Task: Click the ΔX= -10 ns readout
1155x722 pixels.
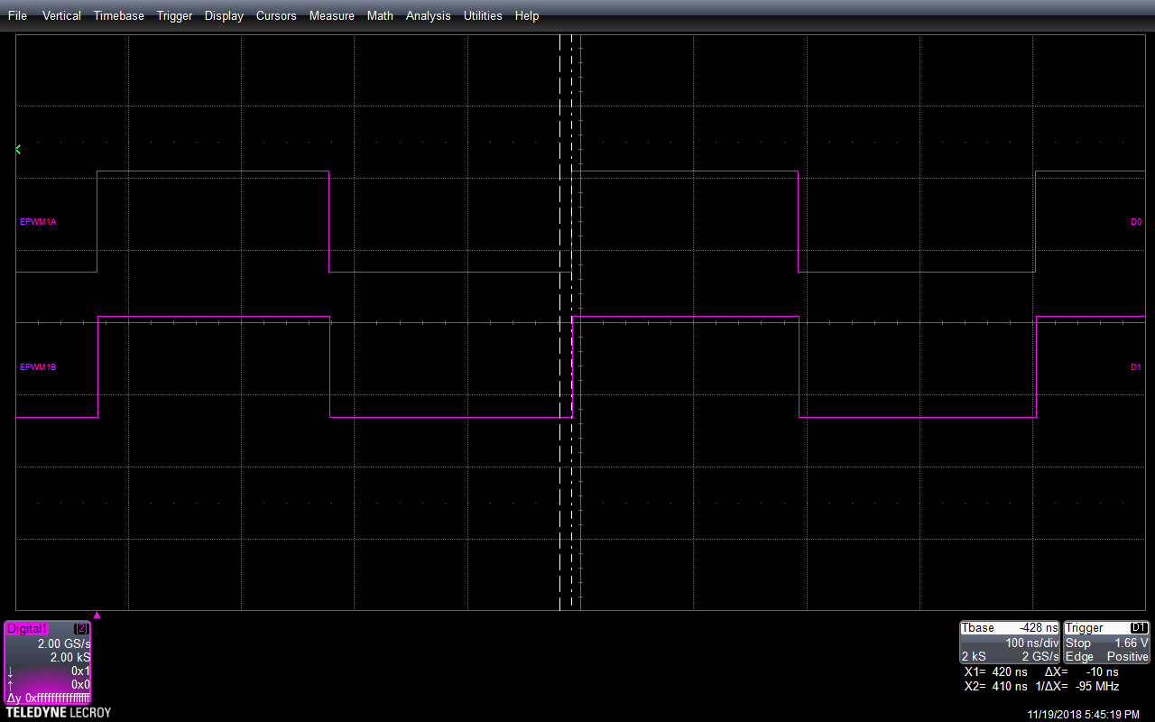Action: coord(1081,672)
